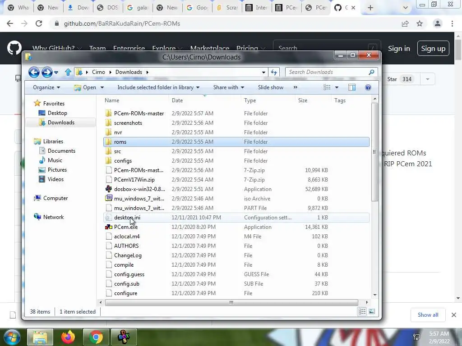Viewport: 462px width, 346px height.
Task: Expand the GitHub Star dropdown arrow
Action: click(428, 79)
